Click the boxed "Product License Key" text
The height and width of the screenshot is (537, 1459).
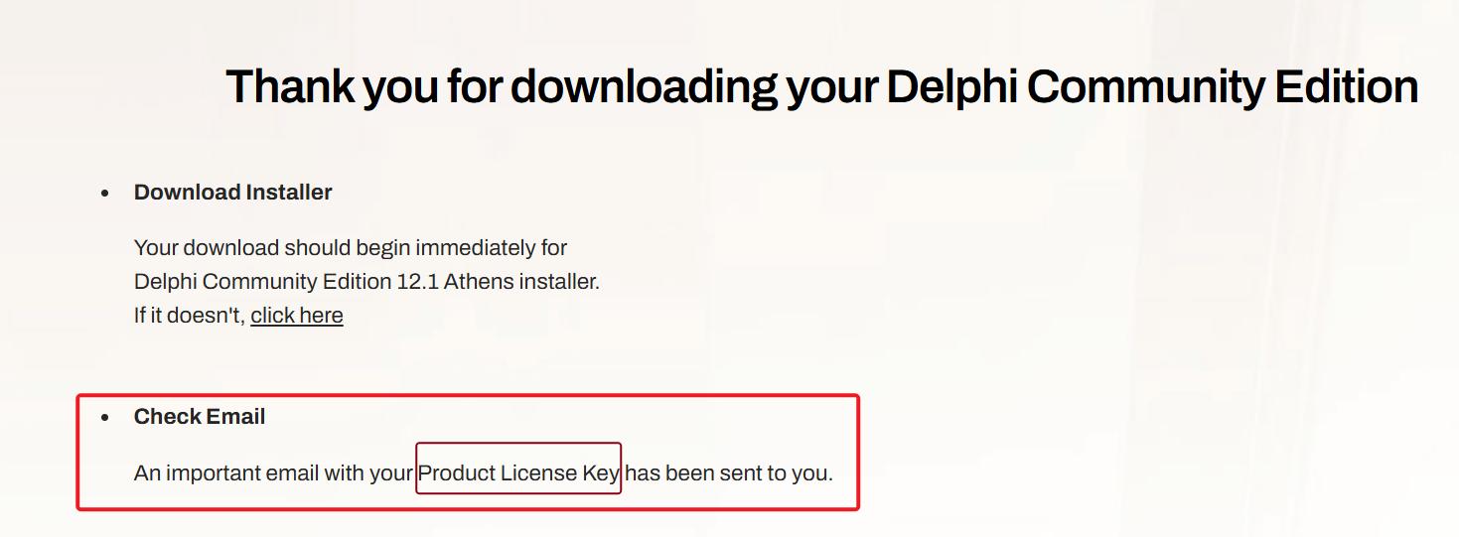[x=518, y=473]
